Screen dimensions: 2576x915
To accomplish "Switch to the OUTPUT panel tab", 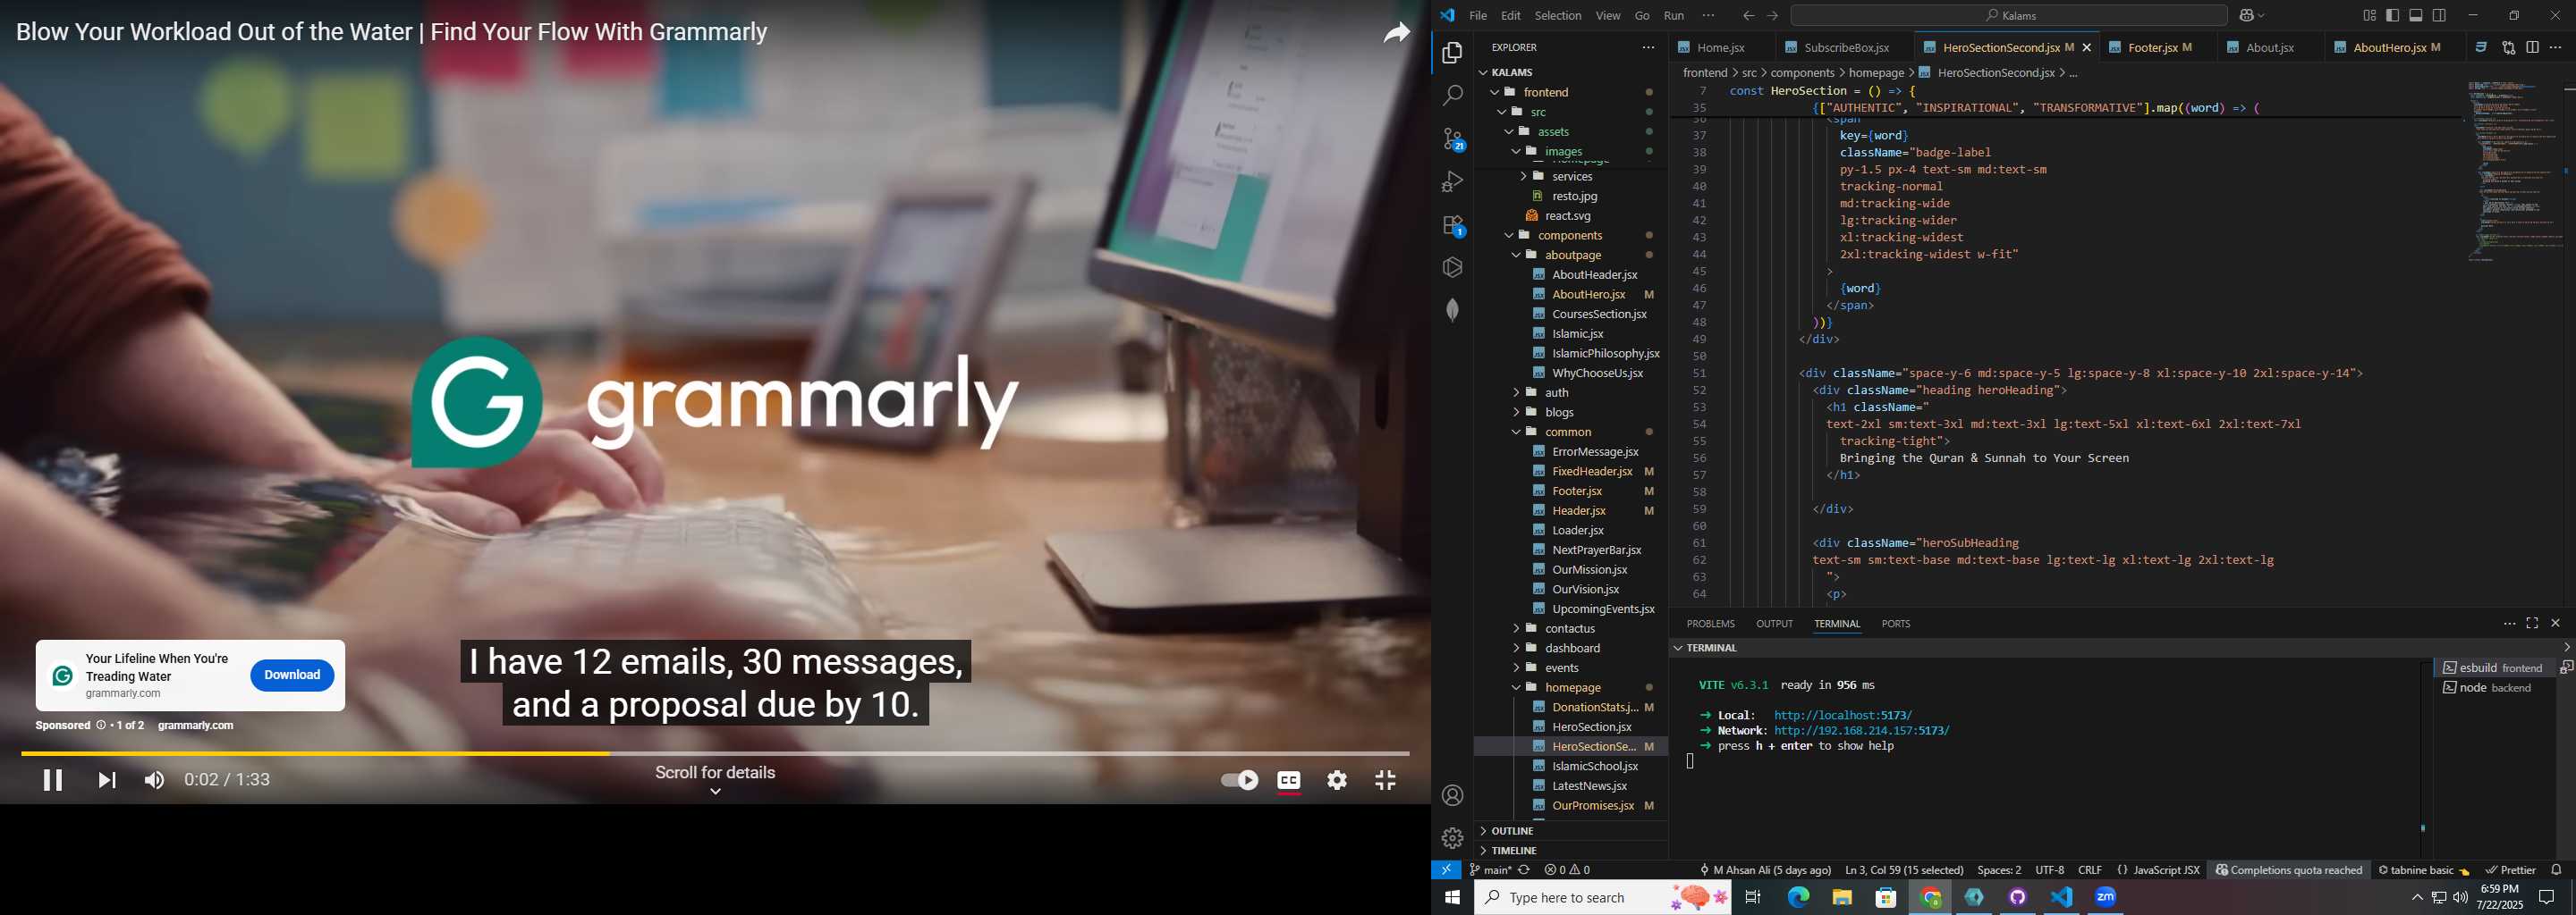I will (x=1774, y=625).
